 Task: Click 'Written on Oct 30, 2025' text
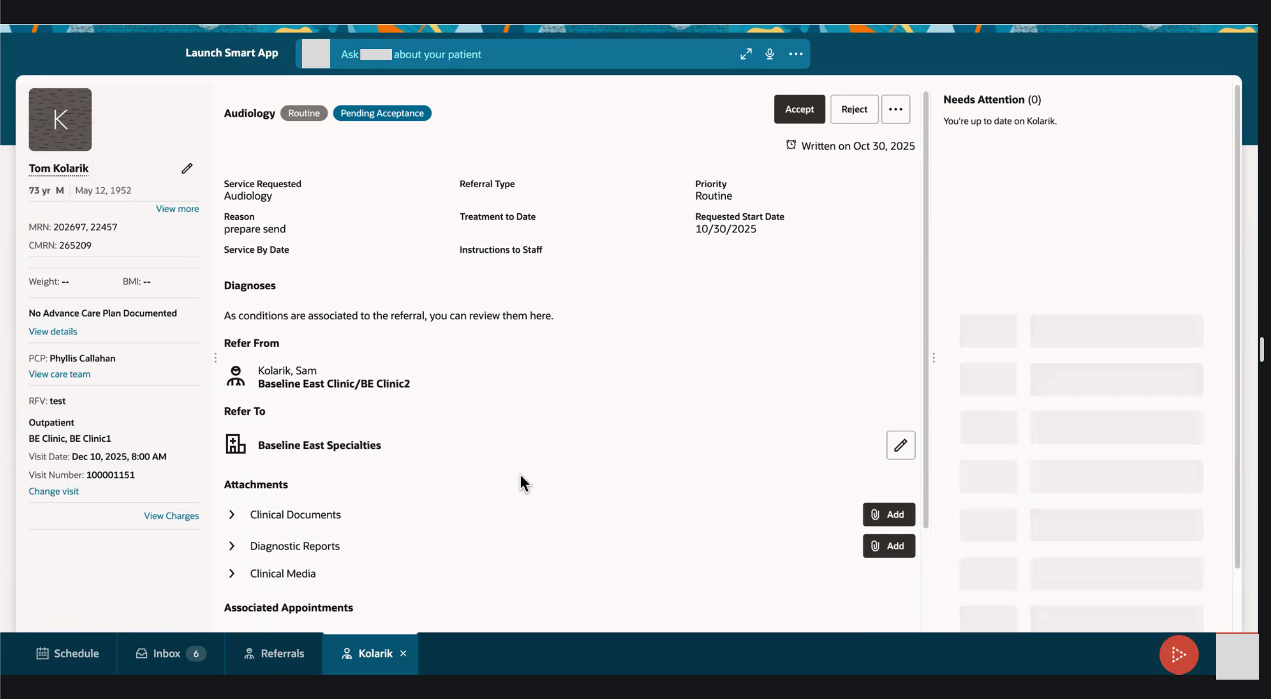pos(858,146)
